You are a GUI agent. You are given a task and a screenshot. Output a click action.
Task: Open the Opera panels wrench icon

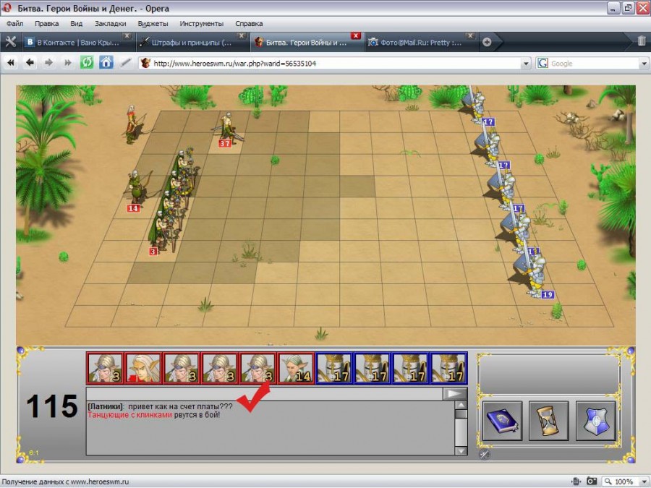point(11,41)
